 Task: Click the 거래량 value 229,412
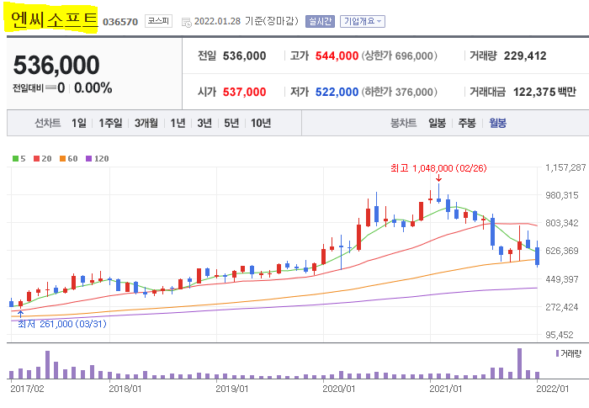[x=525, y=56]
